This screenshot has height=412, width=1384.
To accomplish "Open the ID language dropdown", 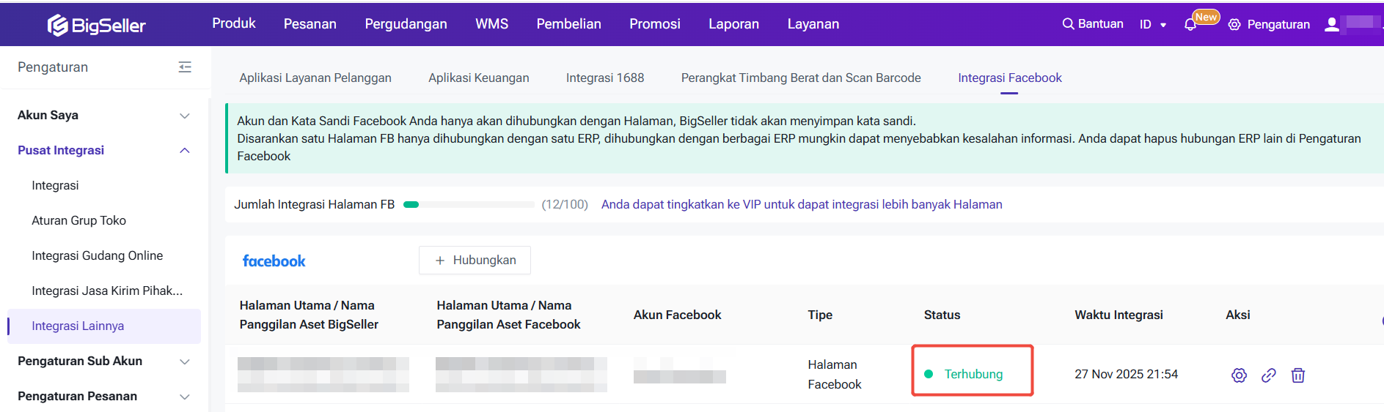I will point(1152,25).
